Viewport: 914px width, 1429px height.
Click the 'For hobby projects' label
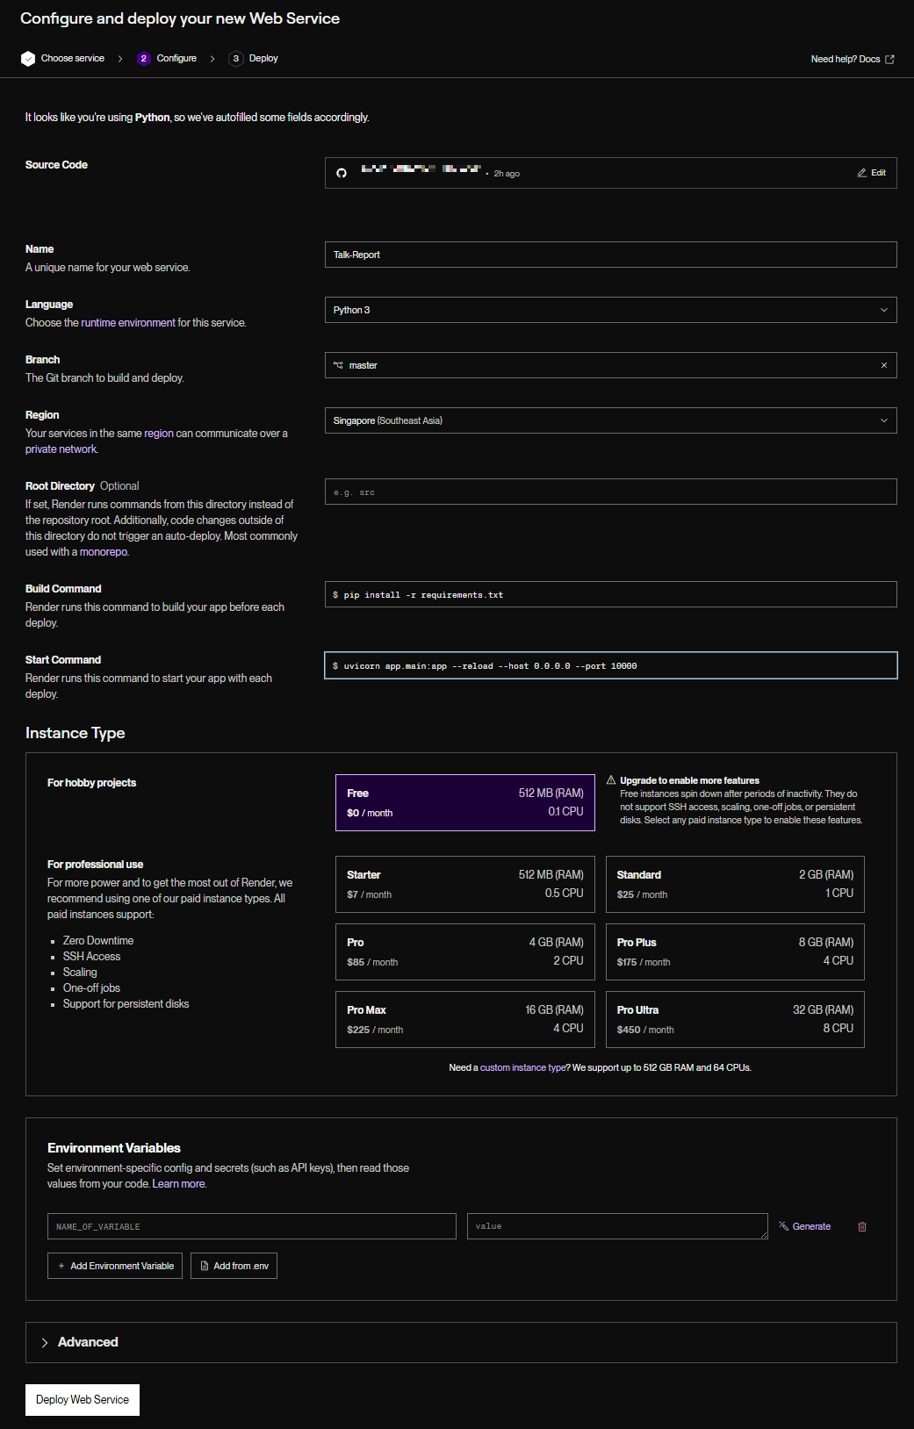(91, 783)
